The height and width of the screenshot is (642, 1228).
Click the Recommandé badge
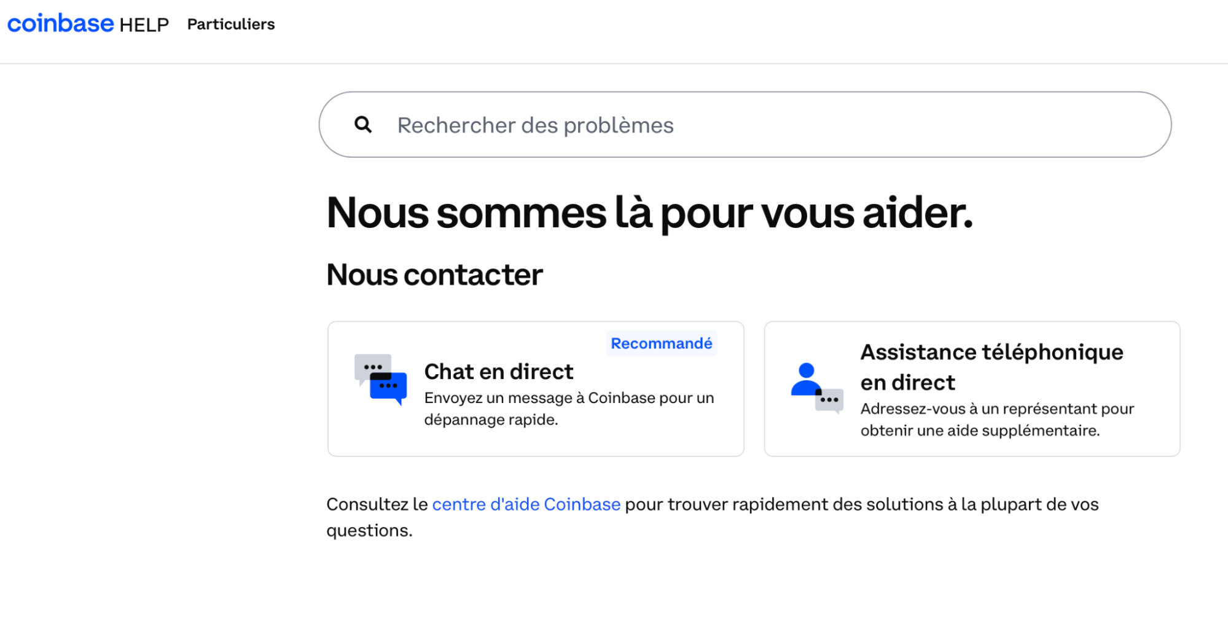coord(662,343)
